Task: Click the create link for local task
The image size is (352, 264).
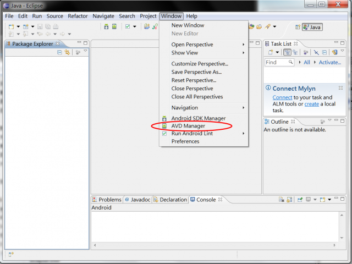Action: coord(312,104)
